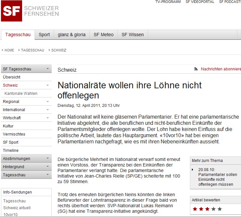
Task: Click the arrow bullet before the 20.08.10 entry
Action: pos(193,169)
